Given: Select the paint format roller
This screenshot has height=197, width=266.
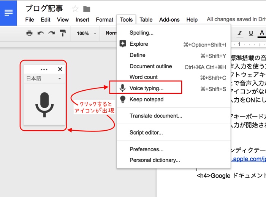Looking at the screenshot, I should point(63,33).
